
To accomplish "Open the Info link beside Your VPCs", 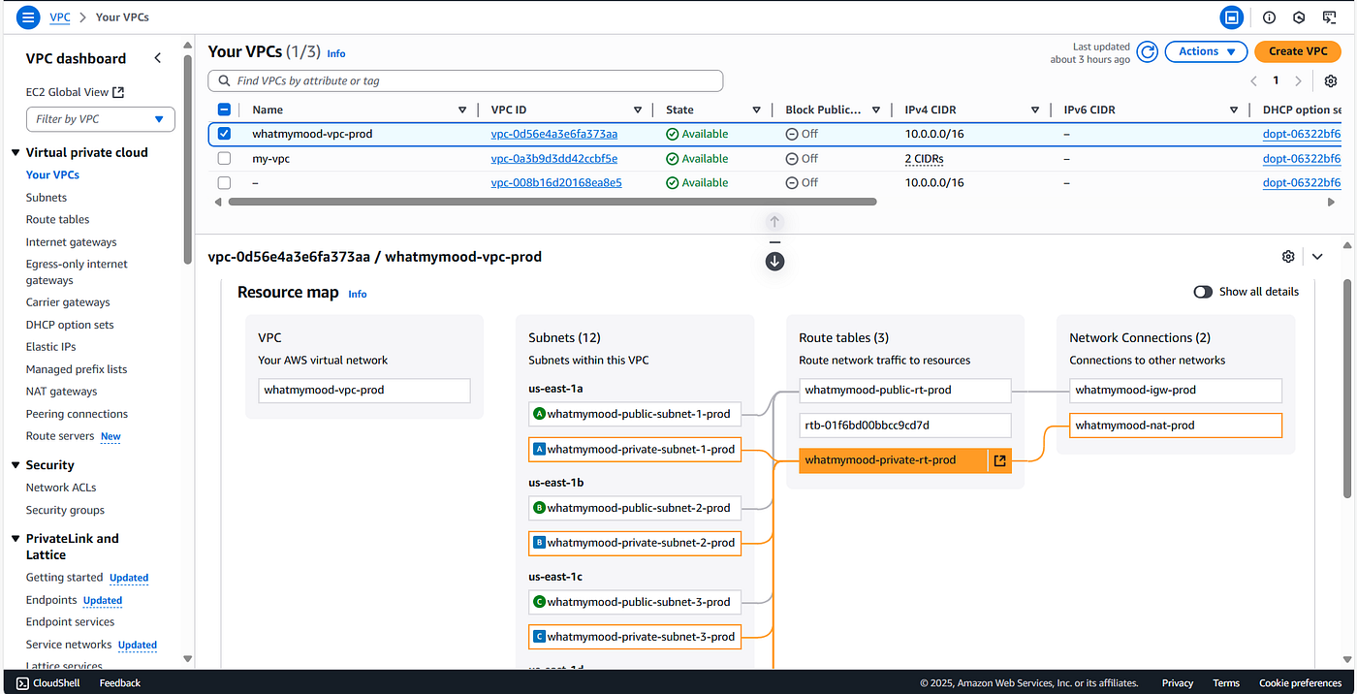I will click(x=336, y=53).
